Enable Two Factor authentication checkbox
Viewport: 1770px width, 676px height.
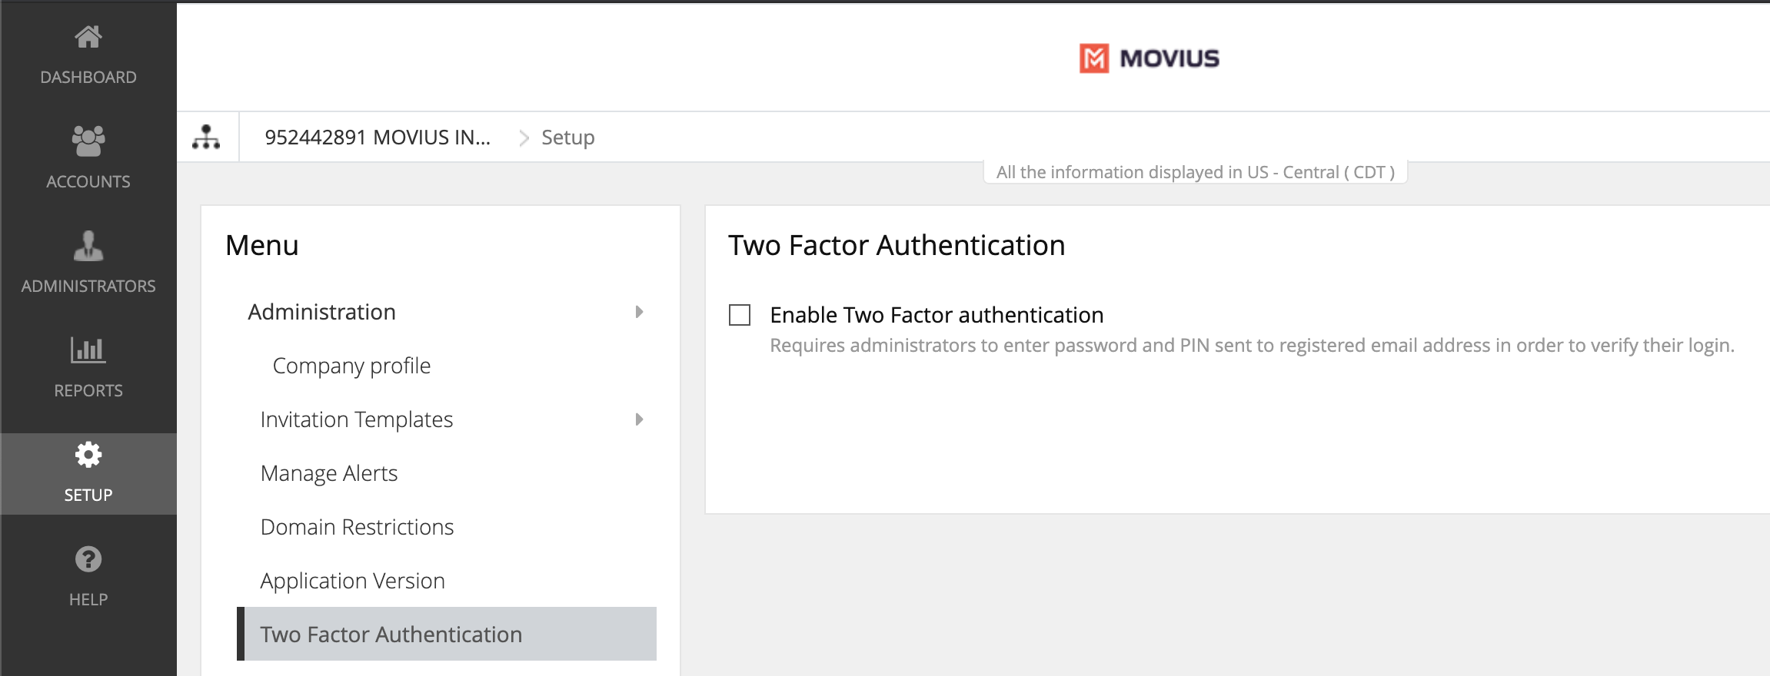[740, 315]
